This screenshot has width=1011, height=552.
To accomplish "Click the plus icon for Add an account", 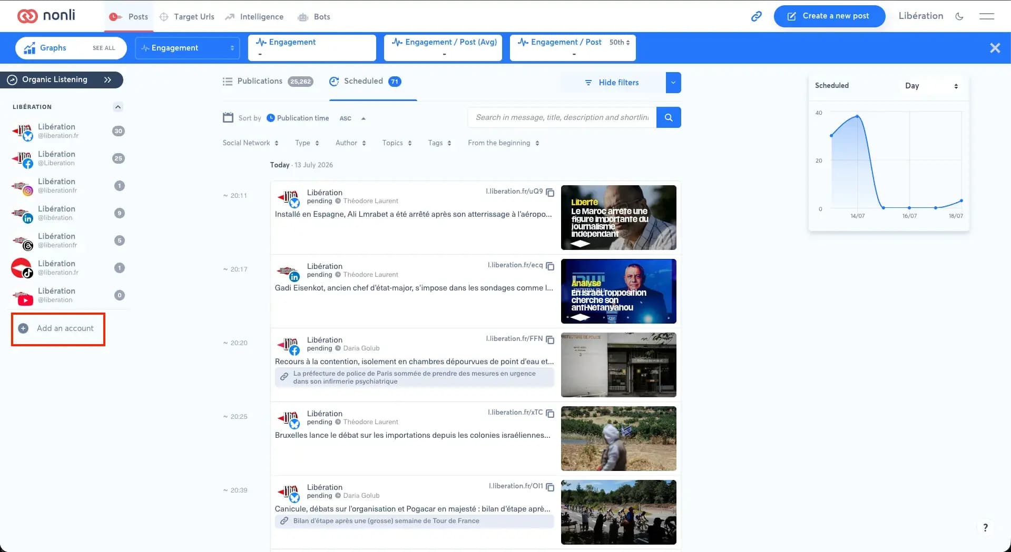I will coord(23,328).
